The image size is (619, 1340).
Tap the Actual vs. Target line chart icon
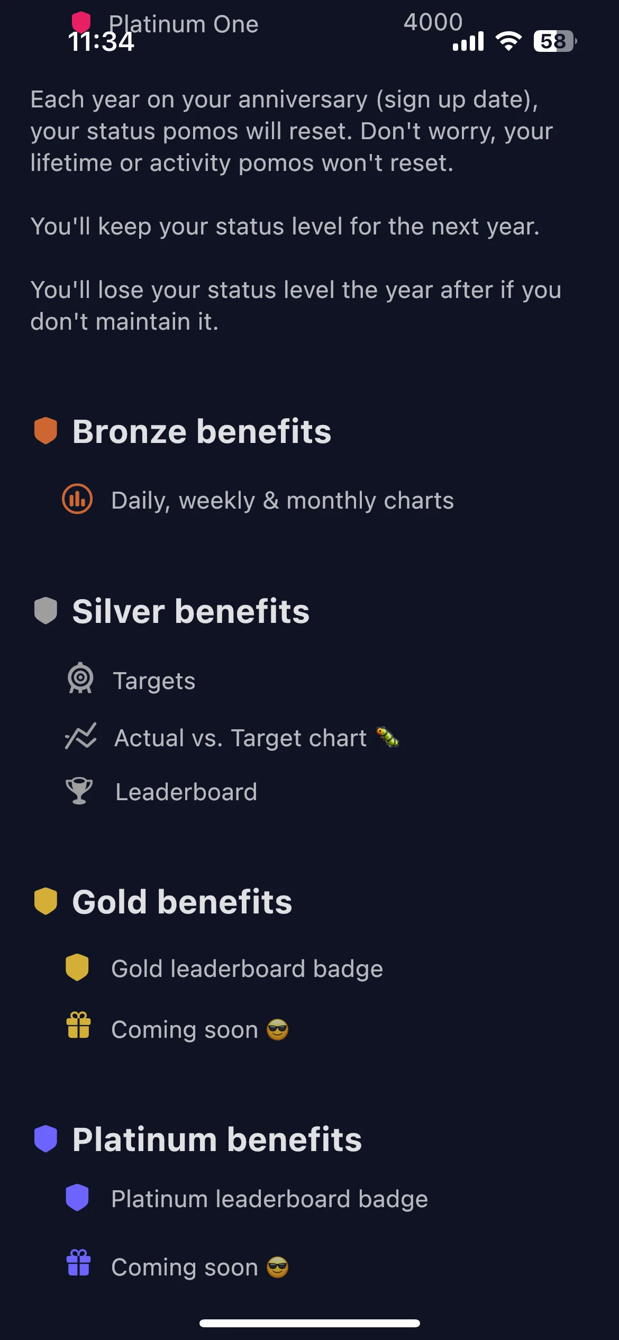click(80, 736)
